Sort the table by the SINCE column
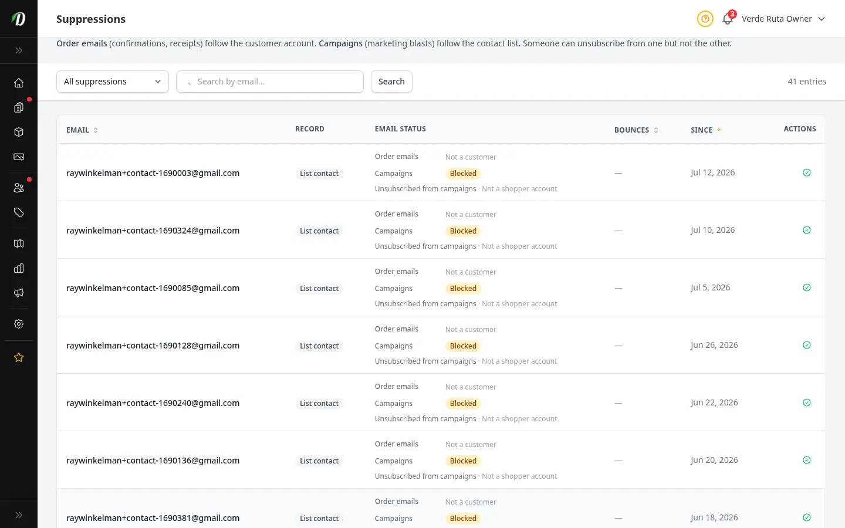The image size is (845, 528). point(705,130)
